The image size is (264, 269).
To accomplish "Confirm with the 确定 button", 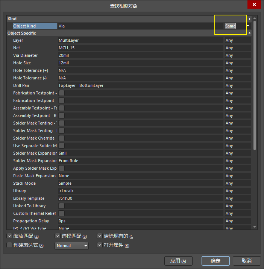I will point(215,261).
